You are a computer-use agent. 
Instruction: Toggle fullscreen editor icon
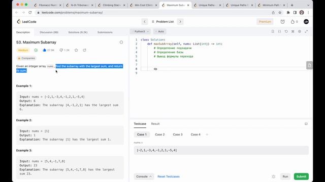tap(306, 31)
